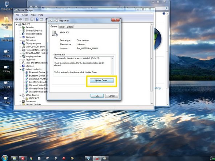
Task: Select the Biometric Devices icon
Action: pos(23,31)
